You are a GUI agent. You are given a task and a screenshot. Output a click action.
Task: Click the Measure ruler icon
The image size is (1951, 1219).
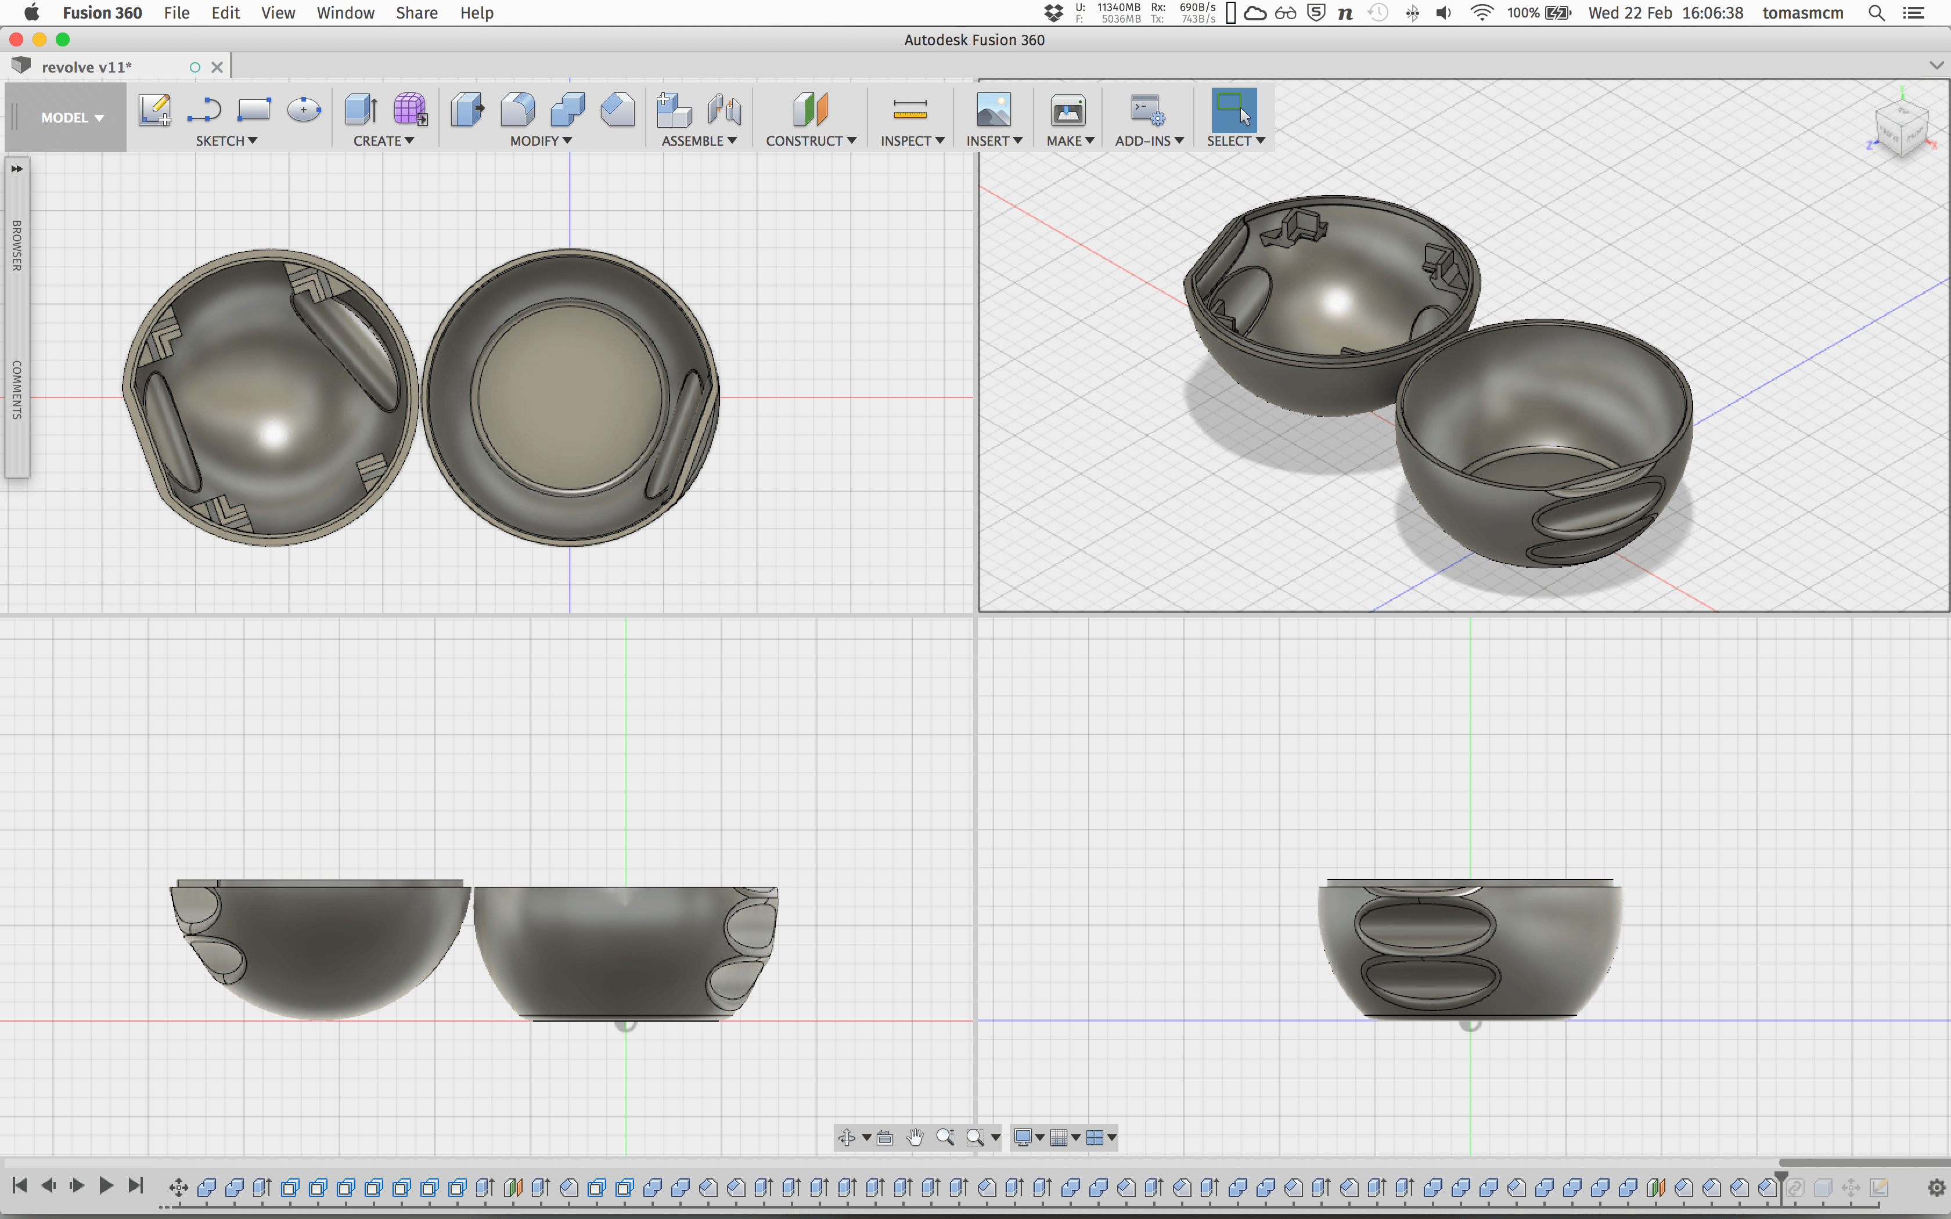point(910,110)
